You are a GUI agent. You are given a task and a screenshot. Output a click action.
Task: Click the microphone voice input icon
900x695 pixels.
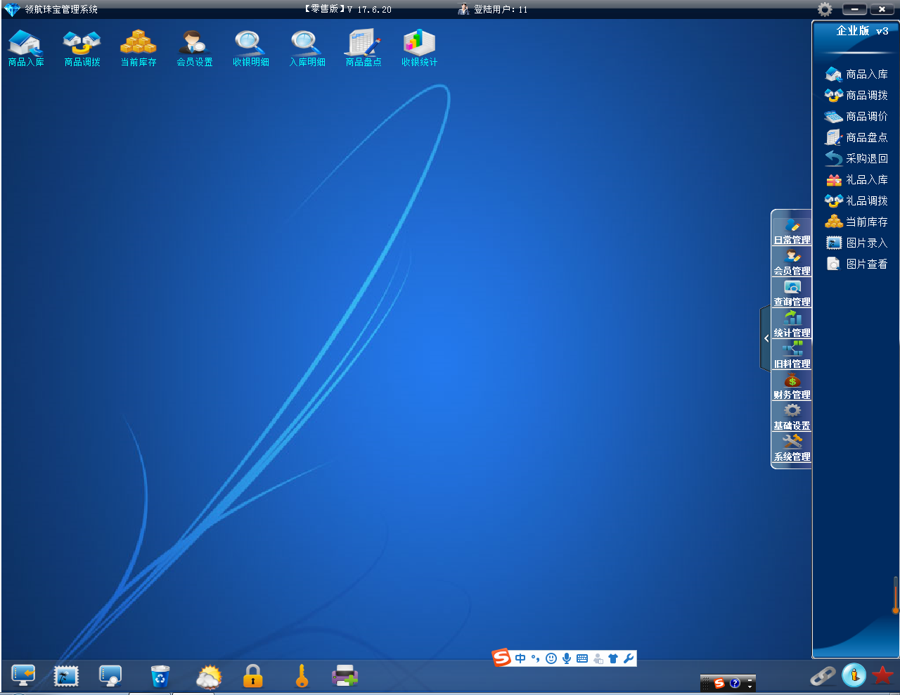click(567, 658)
